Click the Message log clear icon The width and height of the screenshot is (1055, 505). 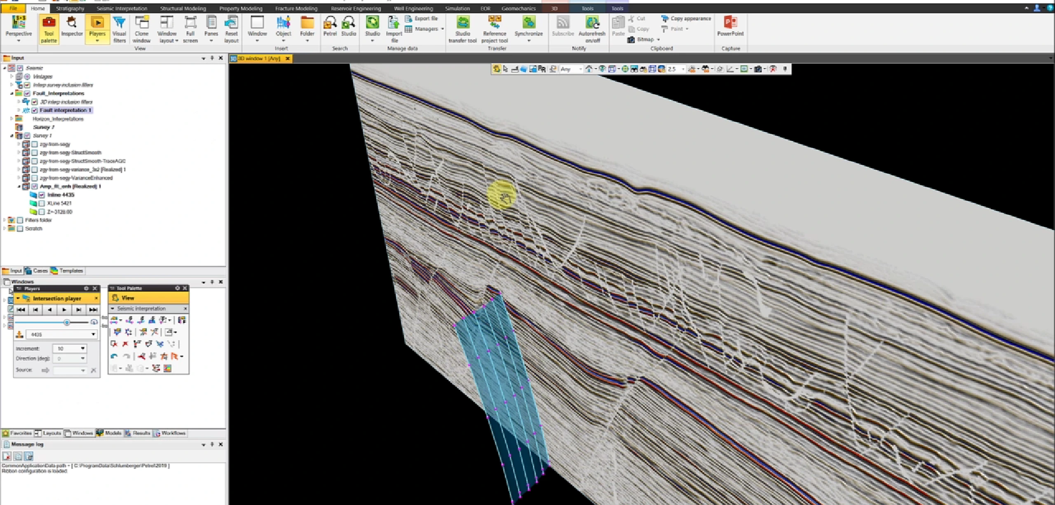(7, 456)
